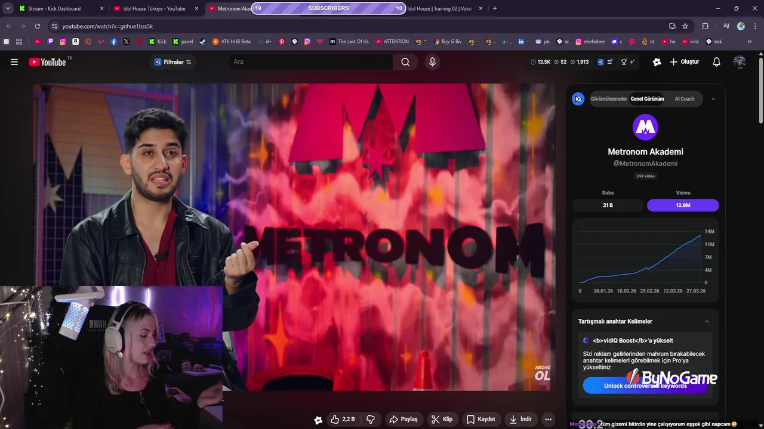The width and height of the screenshot is (764, 429).
Task: Click the vidIQ icon left of like button
Action: click(318, 420)
